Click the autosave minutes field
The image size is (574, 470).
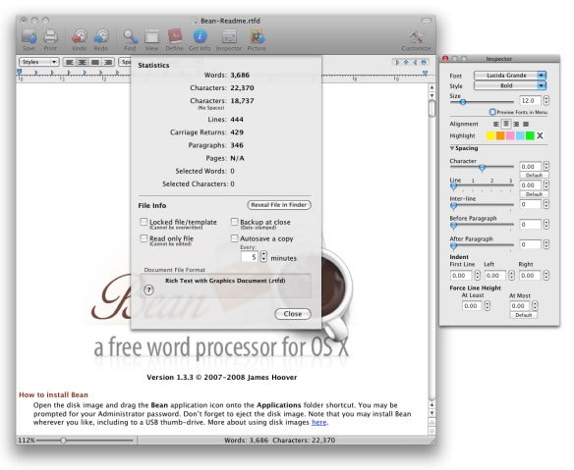pos(250,257)
